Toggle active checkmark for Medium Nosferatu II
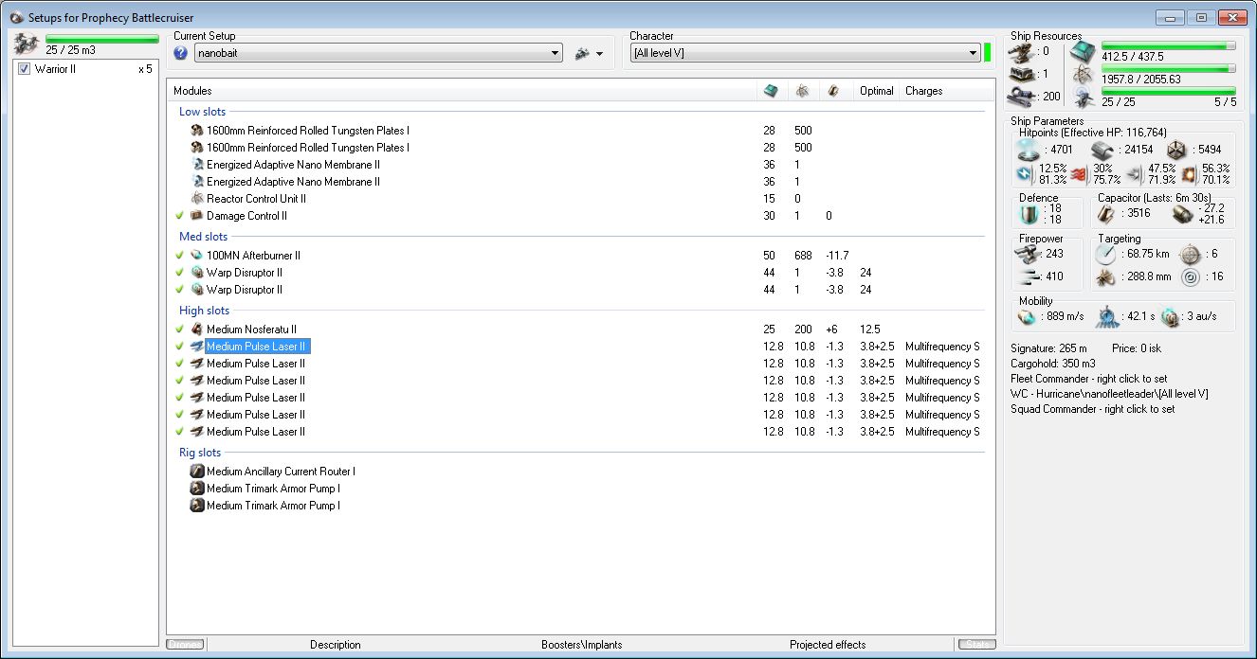The image size is (1257, 659). (180, 329)
